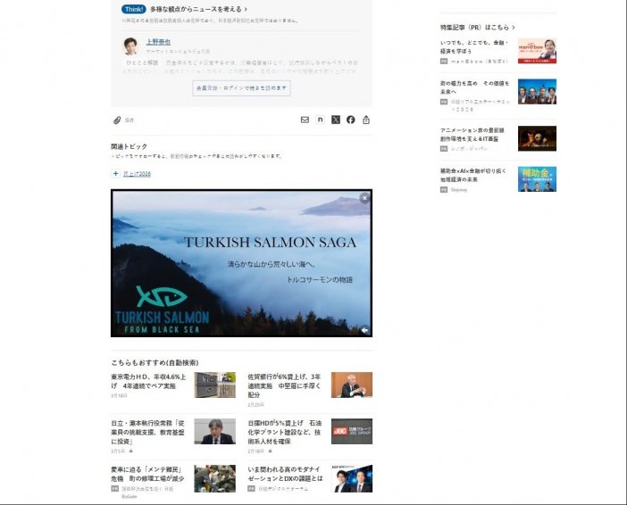Click 会員登録・ログインで続きを読めます button
Screen dimensions: 627x505
[241, 88]
